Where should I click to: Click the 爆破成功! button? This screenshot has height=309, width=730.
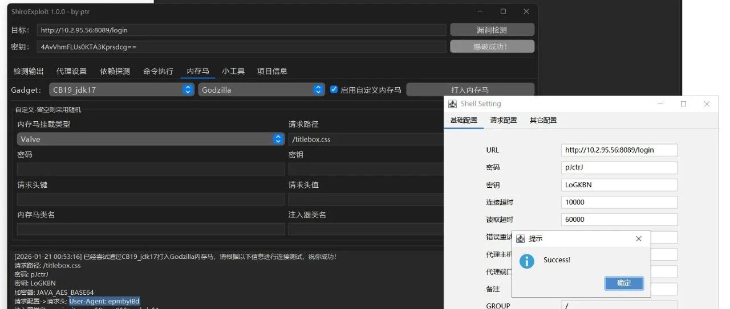(492, 46)
